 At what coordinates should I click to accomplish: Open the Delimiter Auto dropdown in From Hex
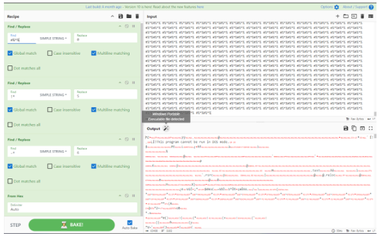pyautogui.click(x=72, y=207)
